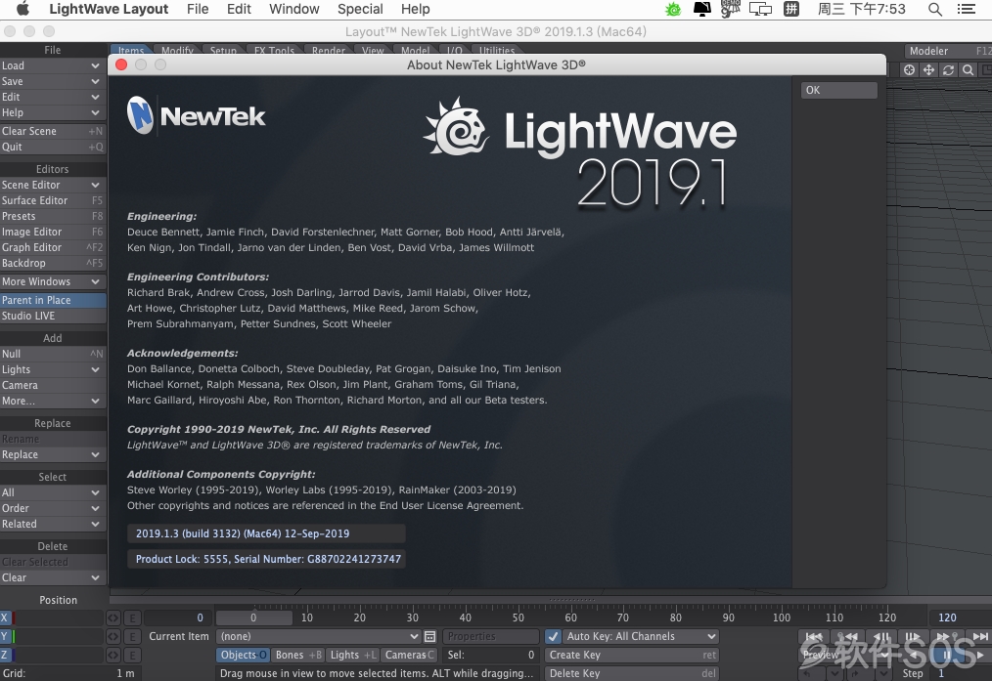Expand the Lights dropdown under Add
Viewport: 992px width, 681px height.
53,369
